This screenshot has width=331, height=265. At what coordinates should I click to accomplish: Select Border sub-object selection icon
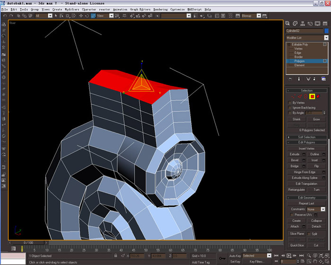[305, 97]
